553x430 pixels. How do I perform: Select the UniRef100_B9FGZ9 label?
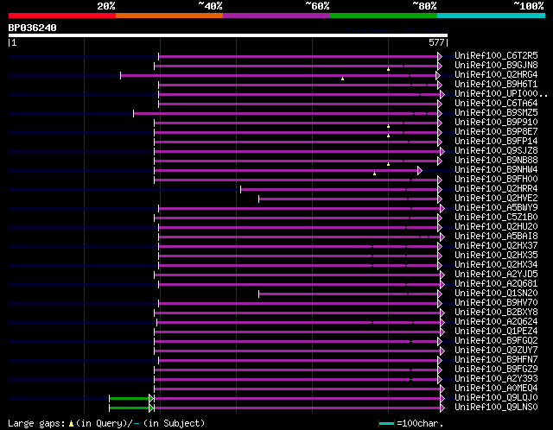pos(496,370)
